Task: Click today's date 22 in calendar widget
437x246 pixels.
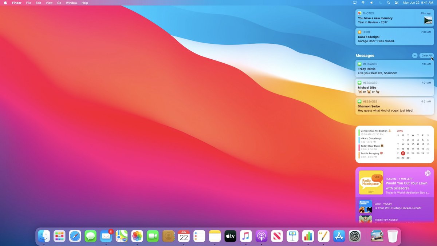Action: pos(403,153)
